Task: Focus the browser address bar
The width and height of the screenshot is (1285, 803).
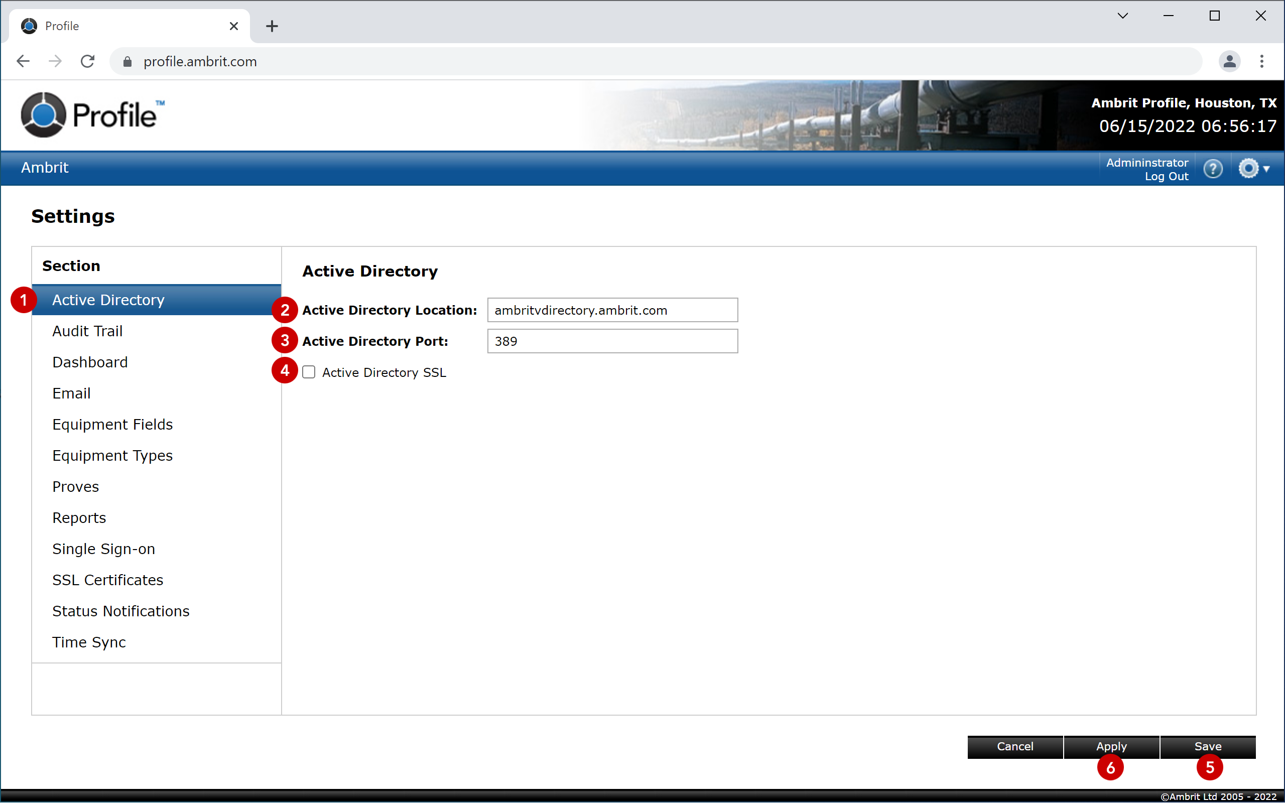Action: (656, 62)
